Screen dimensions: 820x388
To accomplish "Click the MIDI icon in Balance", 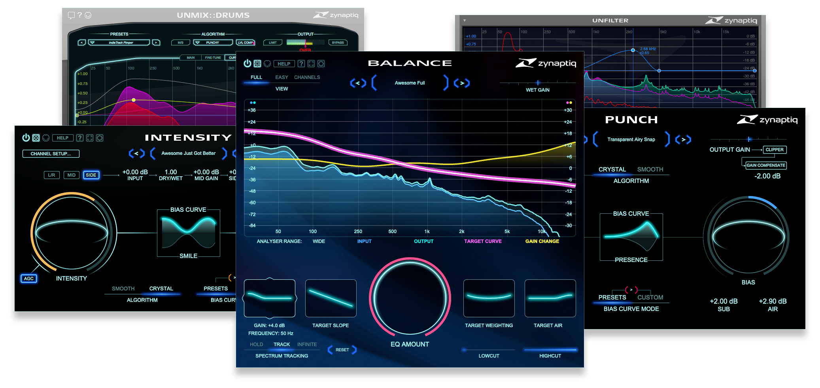I will (267, 64).
